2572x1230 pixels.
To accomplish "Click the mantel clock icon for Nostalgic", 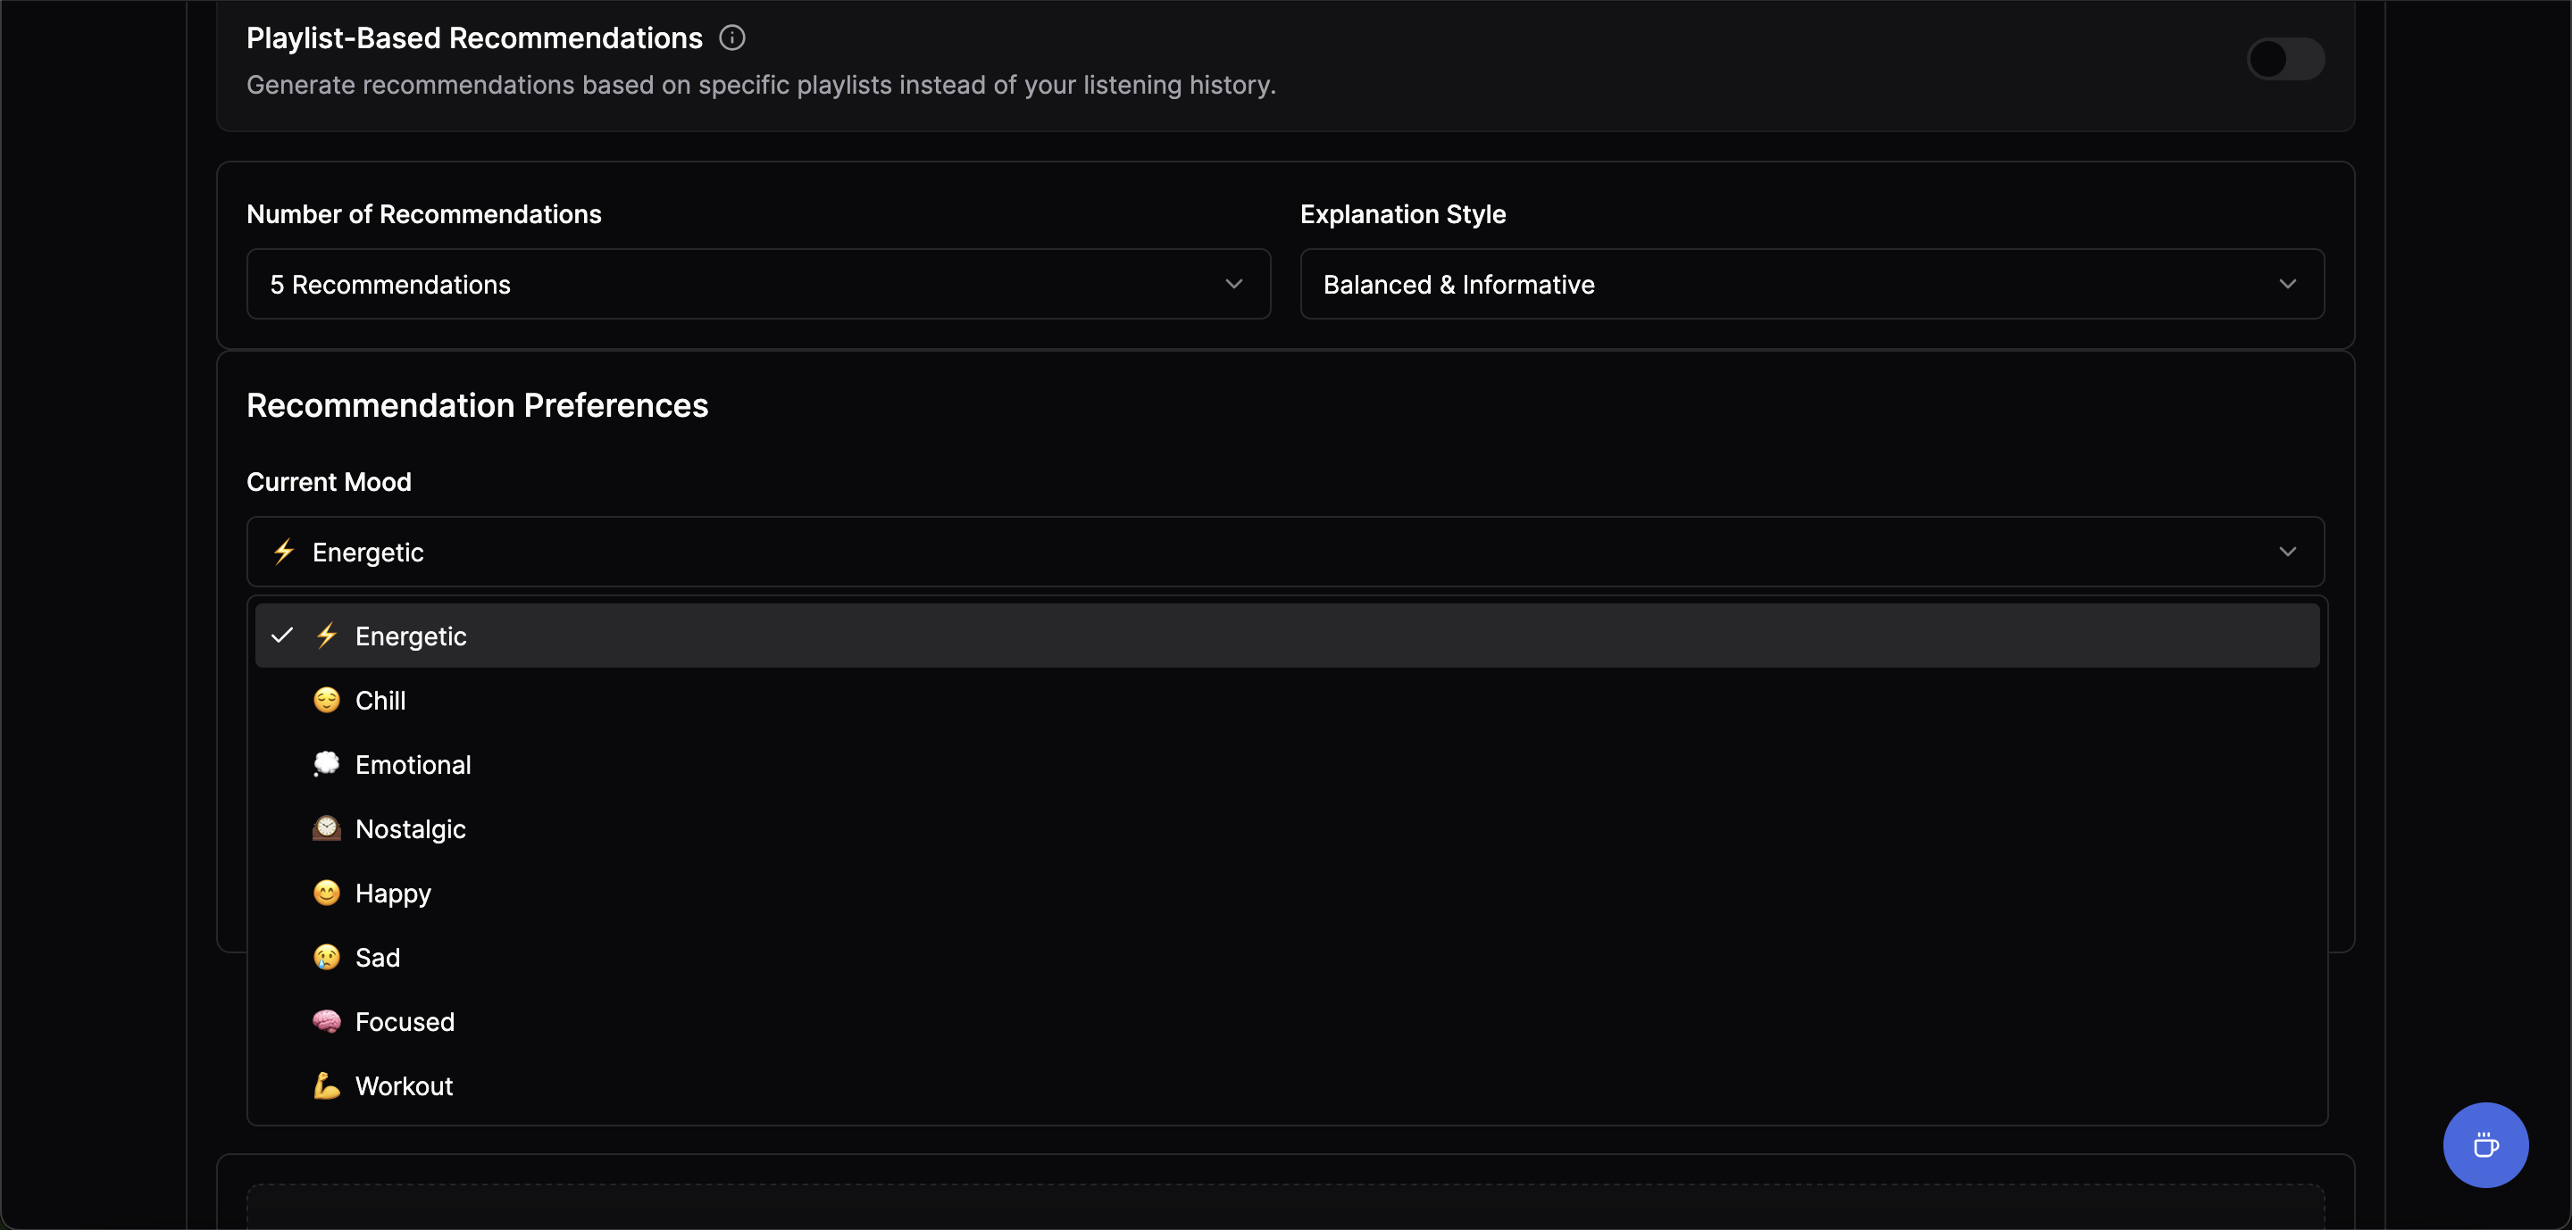I will pyautogui.click(x=327, y=828).
